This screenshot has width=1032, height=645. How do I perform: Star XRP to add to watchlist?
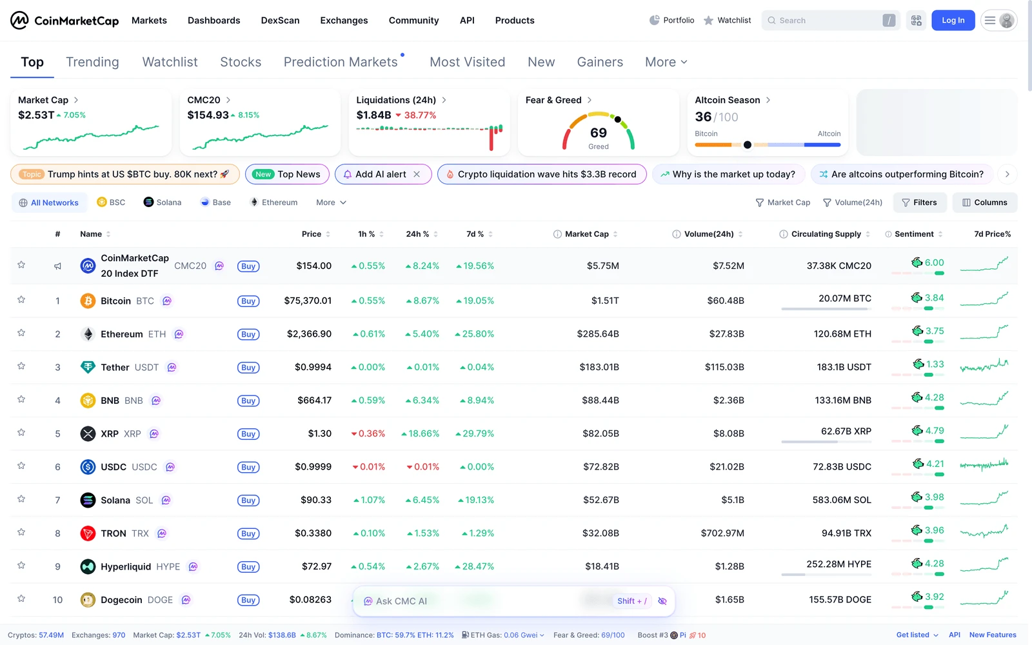21,432
